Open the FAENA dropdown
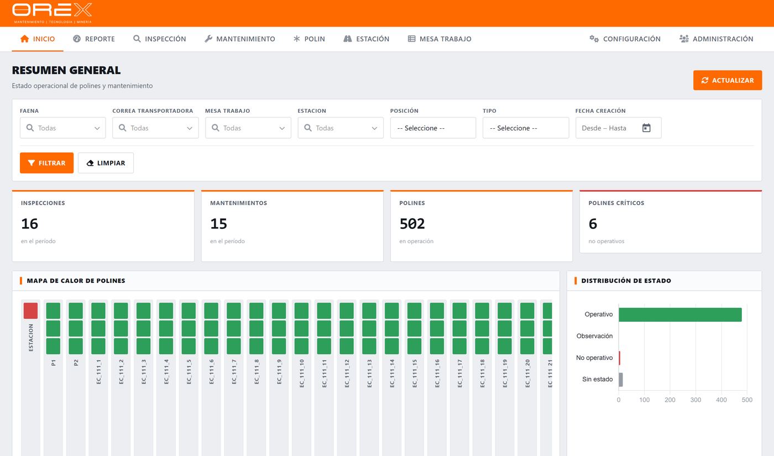This screenshot has height=456, width=774. [63, 128]
